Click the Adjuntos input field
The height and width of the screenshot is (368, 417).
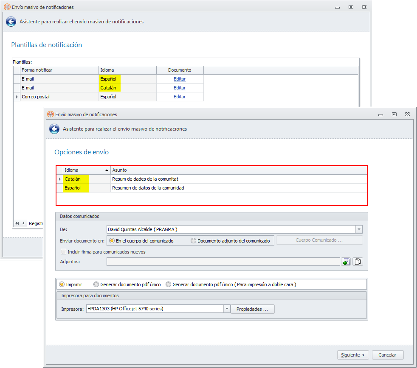tap(223, 262)
